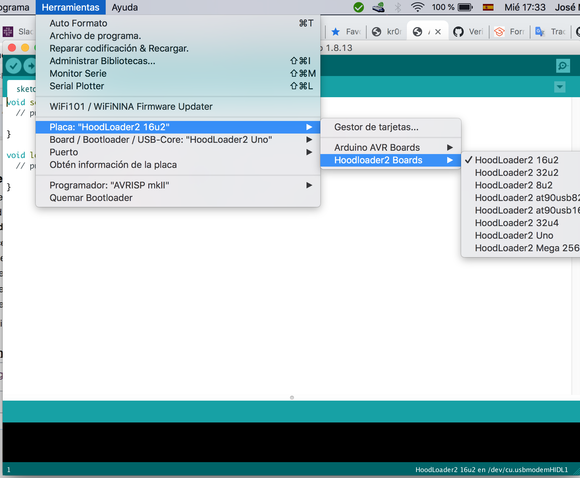The image size is (580, 478).
Task: Click the line number 1 in status bar
Action: [x=9, y=469]
